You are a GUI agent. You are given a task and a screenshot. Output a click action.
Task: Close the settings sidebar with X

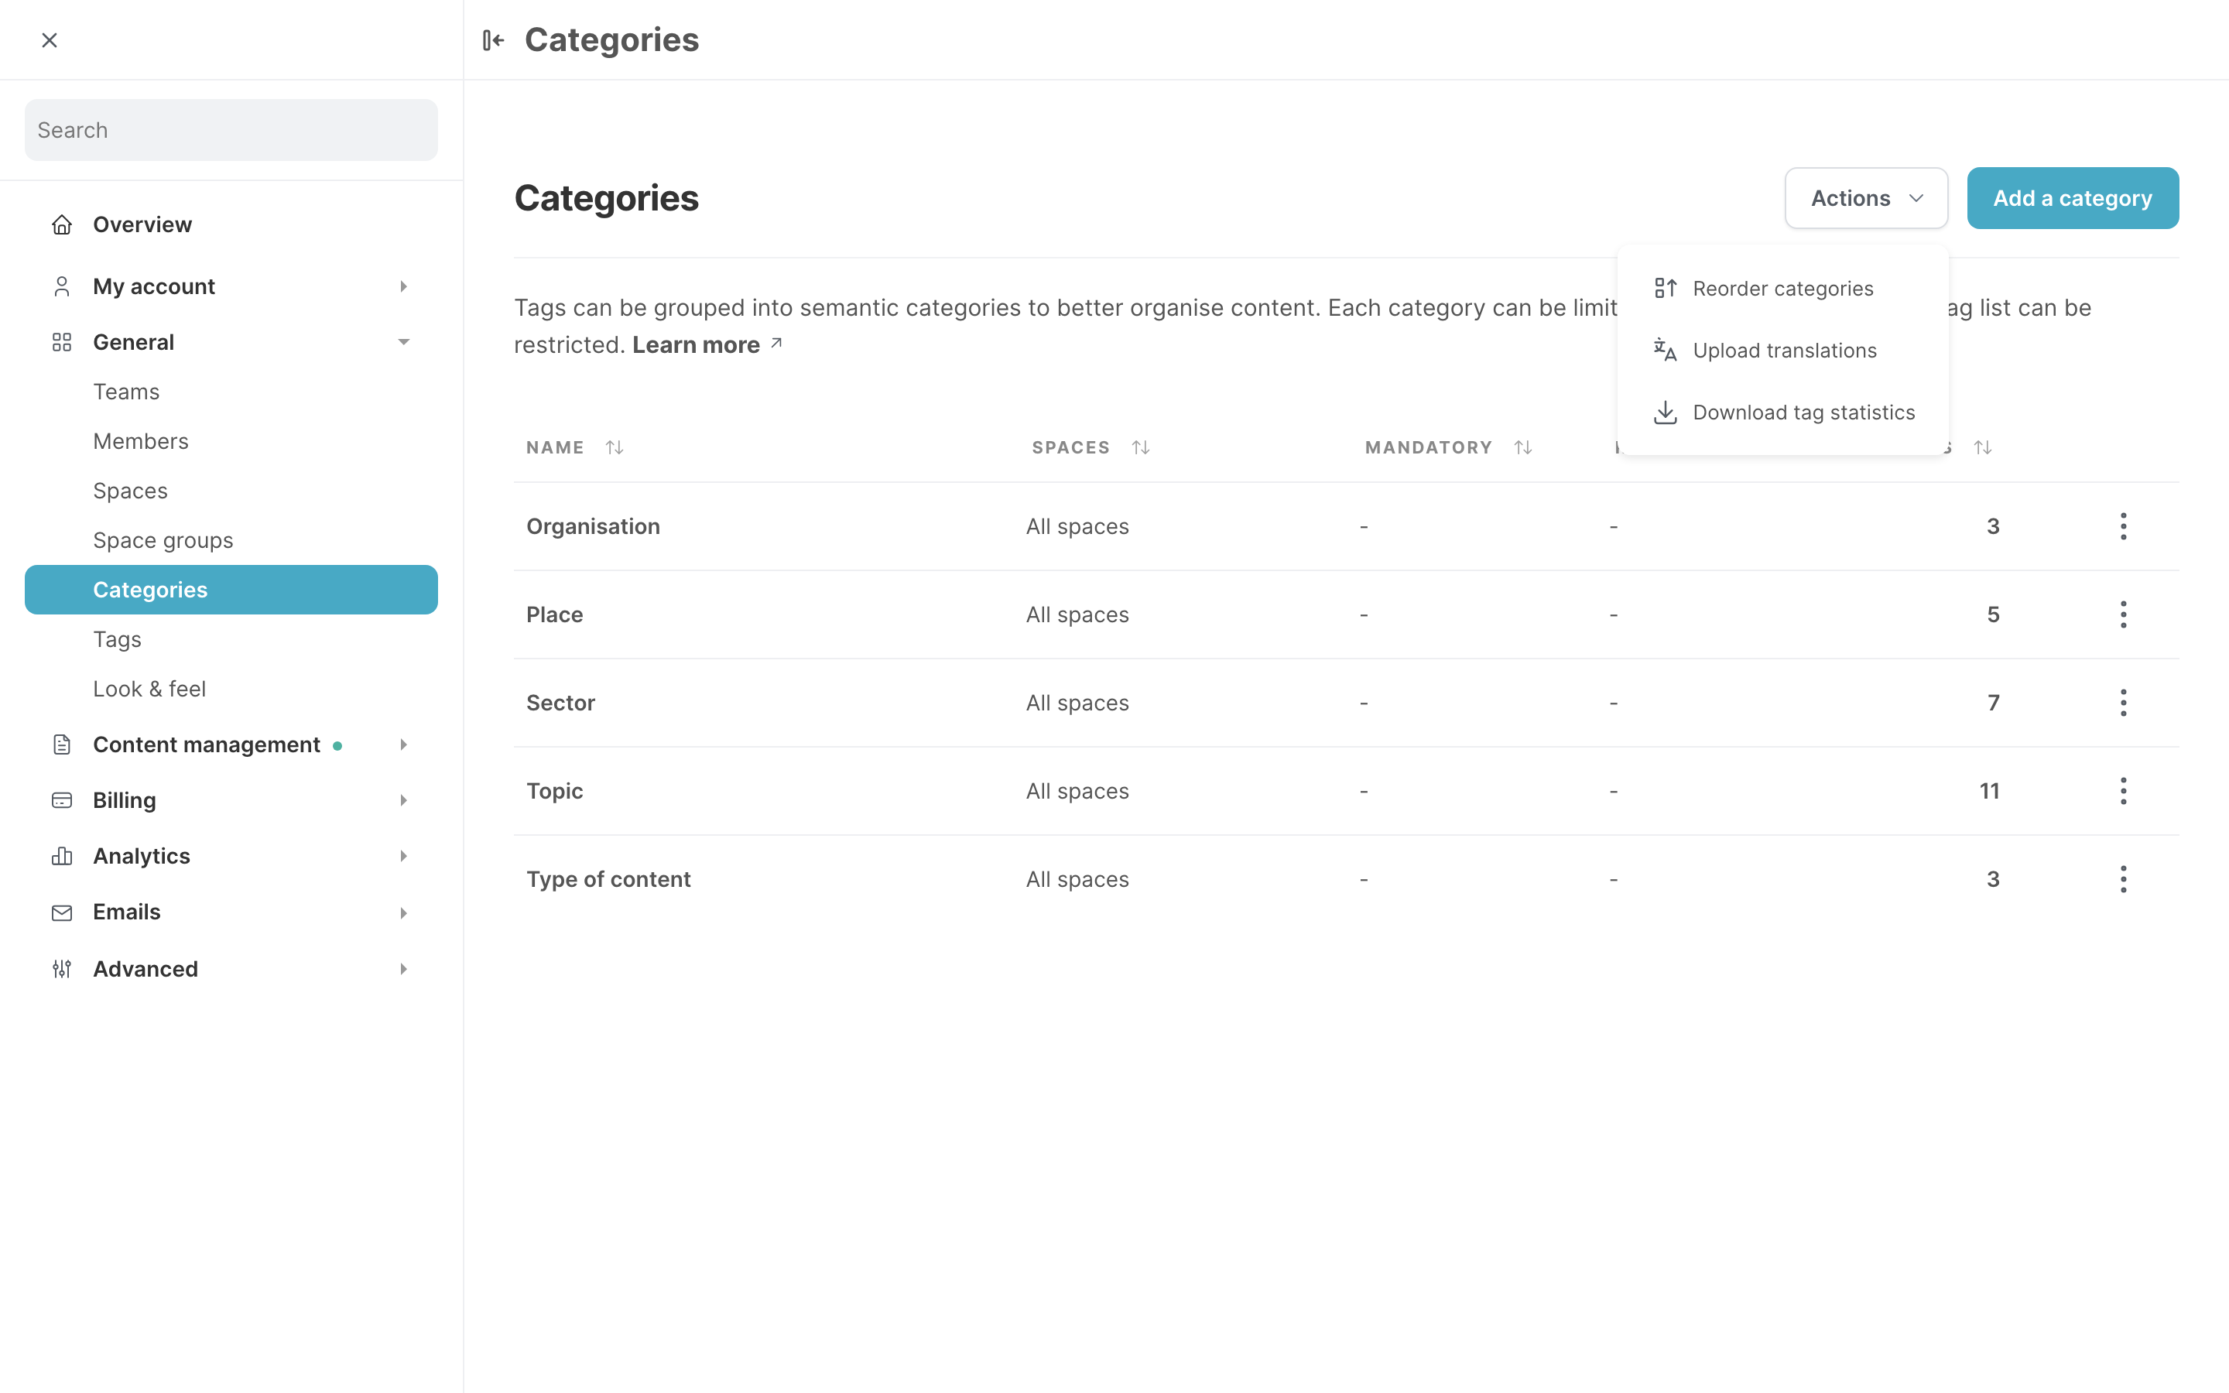[50, 39]
